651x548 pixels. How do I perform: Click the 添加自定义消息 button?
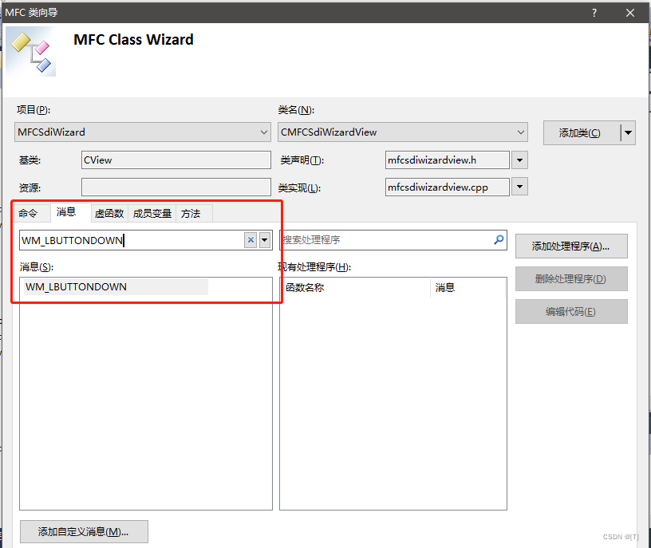coord(83,531)
